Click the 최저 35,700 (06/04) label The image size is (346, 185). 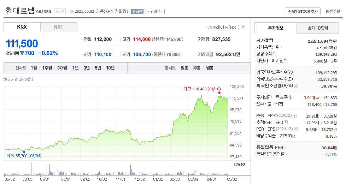pyautogui.click(x=24, y=156)
